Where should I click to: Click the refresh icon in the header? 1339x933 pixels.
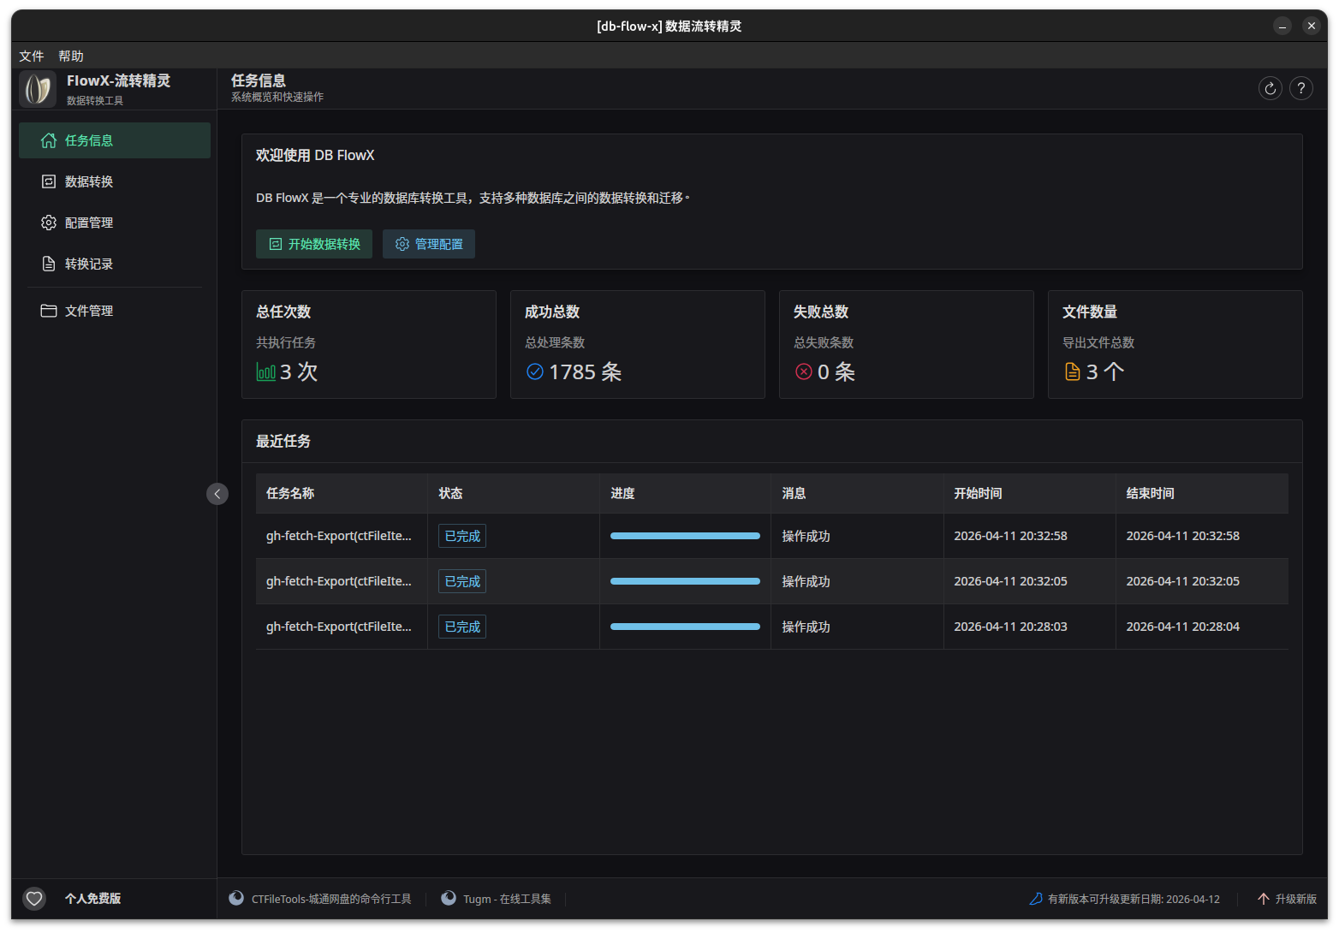click(1271, 88)
